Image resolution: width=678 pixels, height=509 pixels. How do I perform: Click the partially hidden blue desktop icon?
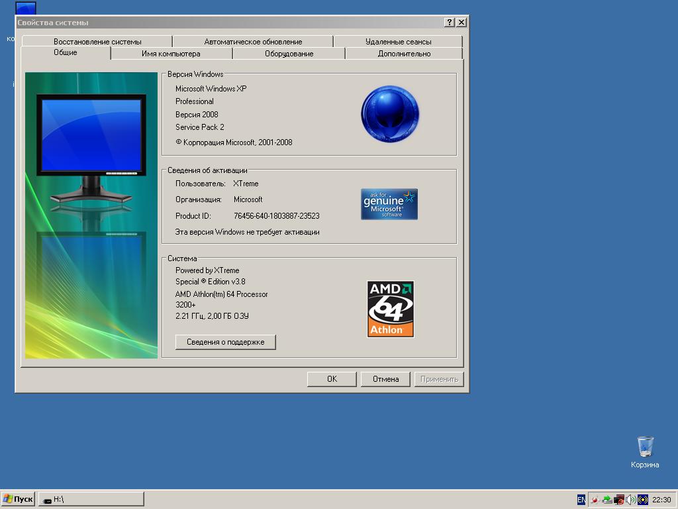(26, 9)
